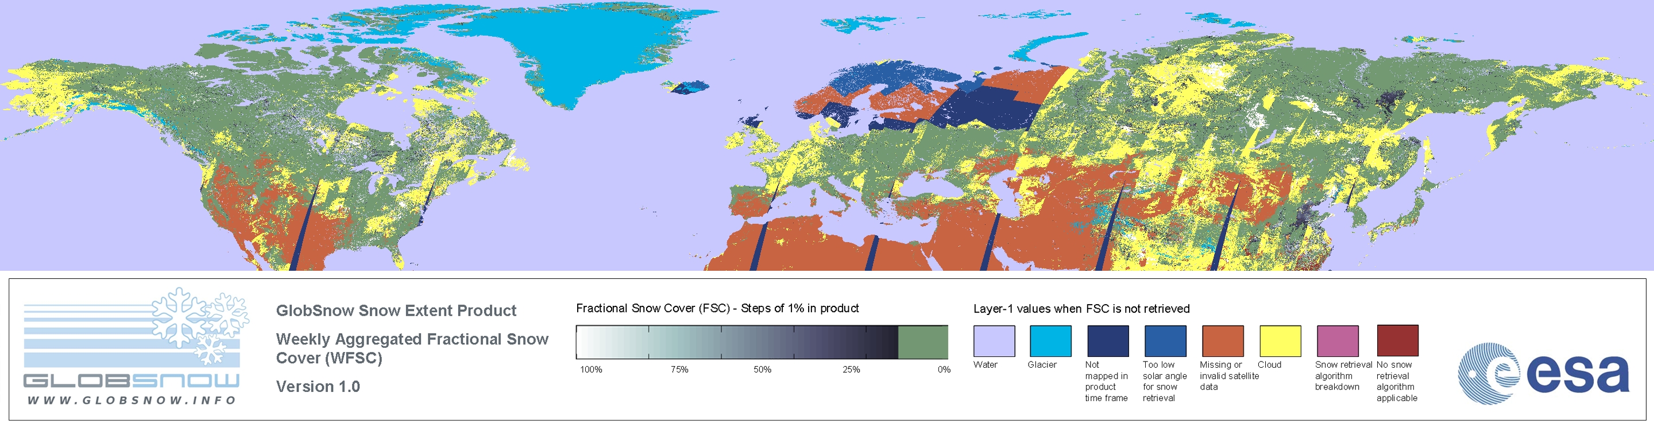
Task: Click the 75% scale label
Action: 679,369
